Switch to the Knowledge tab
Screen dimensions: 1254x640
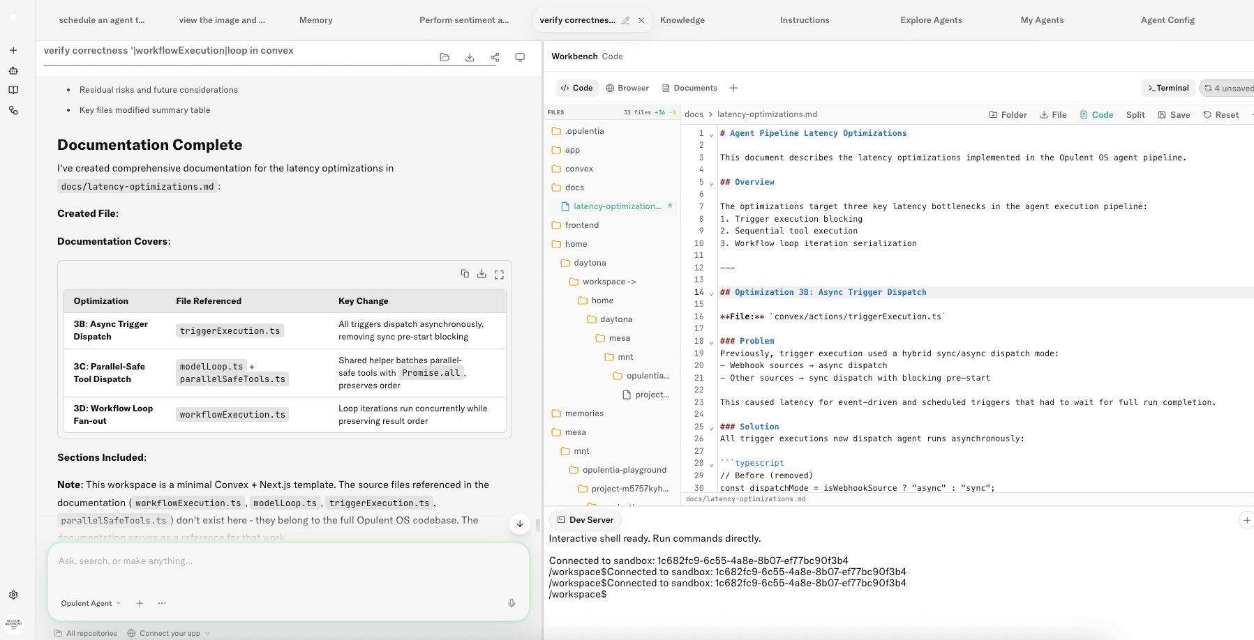(x=682, y=20)
